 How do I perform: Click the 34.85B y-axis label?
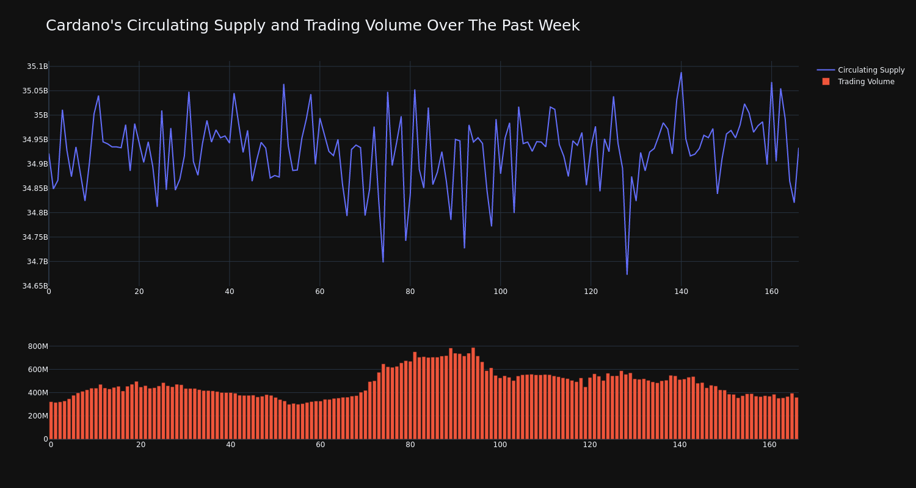[x=35, y=188]
